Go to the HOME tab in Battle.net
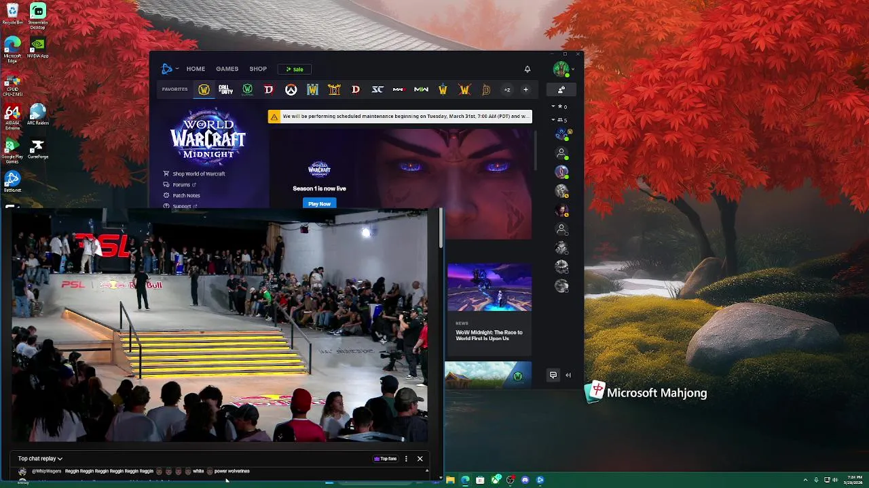Viewport: 869px width, 488px height. tap(196, 68)
